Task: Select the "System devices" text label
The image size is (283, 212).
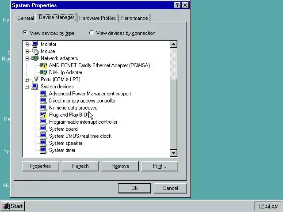Action: click(x=57, y=87)
